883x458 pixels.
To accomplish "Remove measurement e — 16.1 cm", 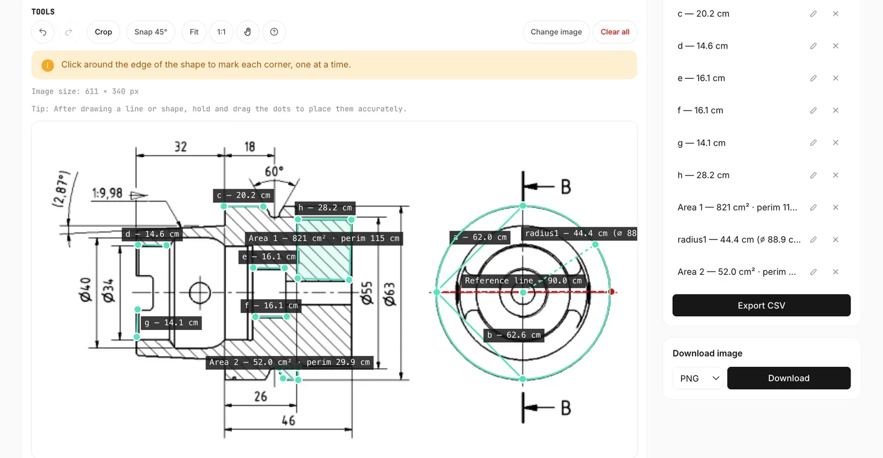I will click(836, 78).
